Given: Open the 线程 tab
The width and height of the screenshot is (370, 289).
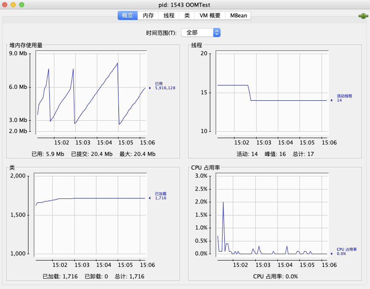Looking at the screenshot, I should pyautogui.click(x=169, y=16).
